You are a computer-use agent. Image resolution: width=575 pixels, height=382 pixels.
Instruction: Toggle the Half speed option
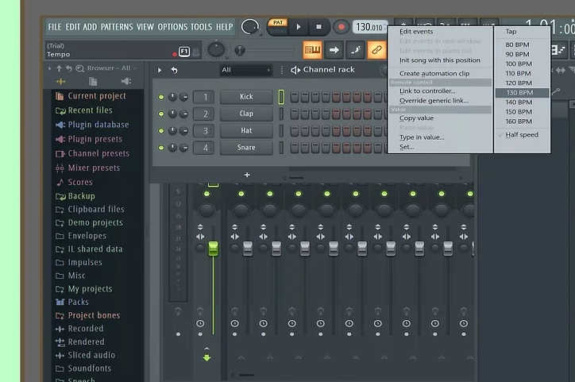(522, 134)
